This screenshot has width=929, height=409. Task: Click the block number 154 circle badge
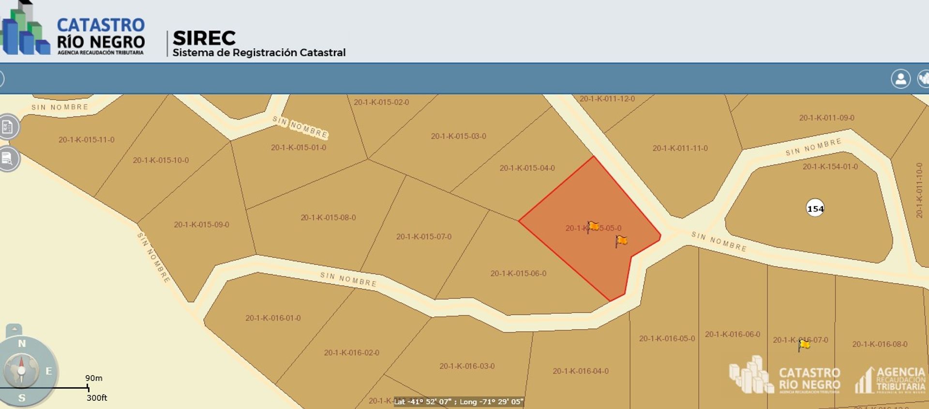(x=815, y=208)
